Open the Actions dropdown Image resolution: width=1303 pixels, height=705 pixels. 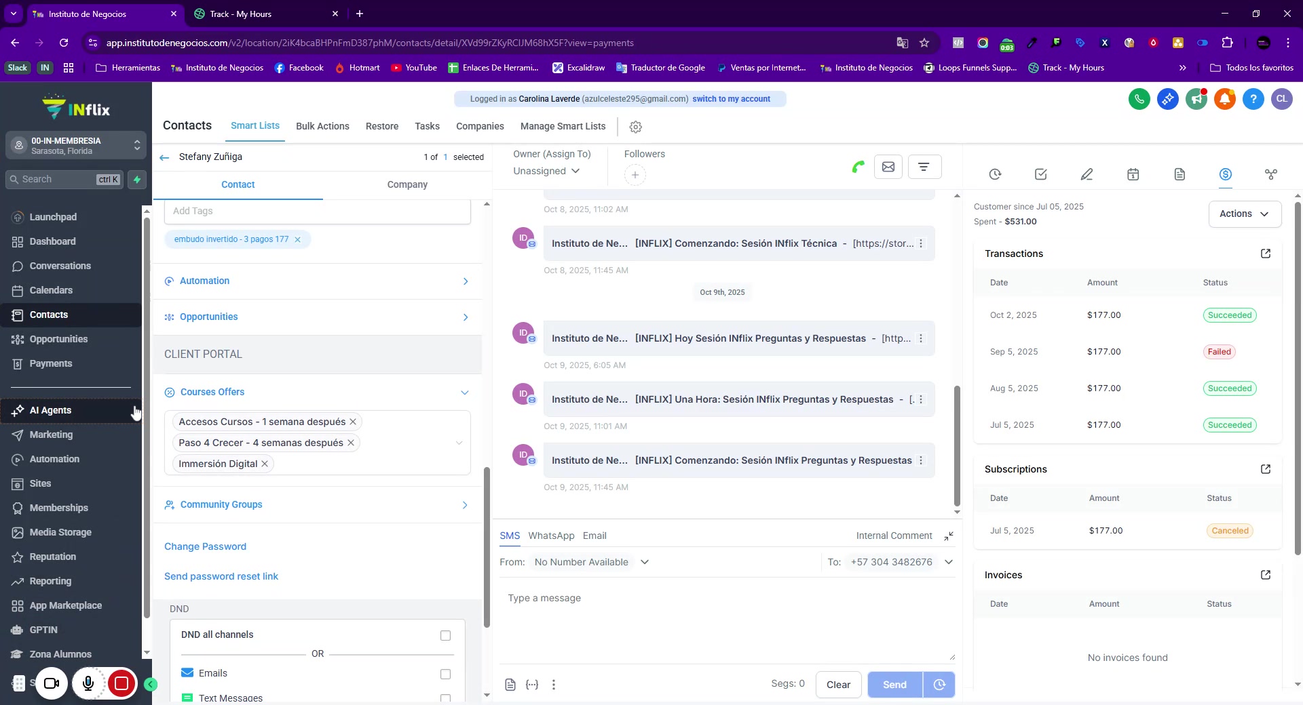pyautogui.click(x=1244, y=214)
